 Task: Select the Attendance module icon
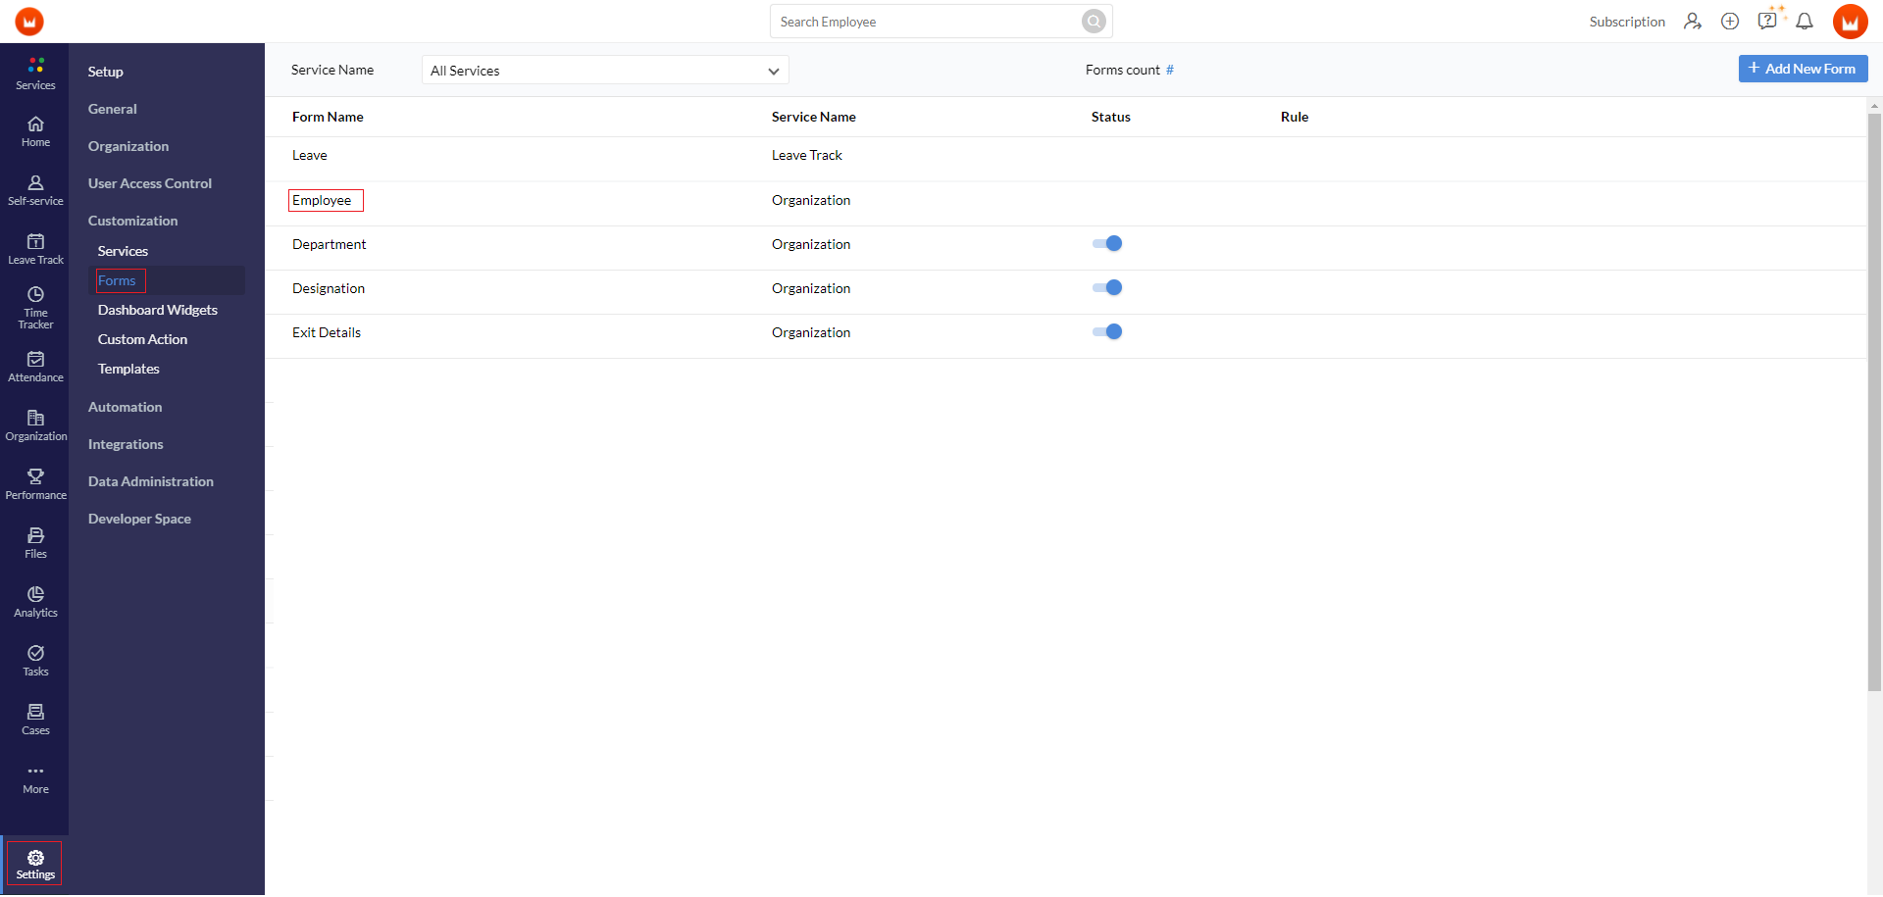35,365
